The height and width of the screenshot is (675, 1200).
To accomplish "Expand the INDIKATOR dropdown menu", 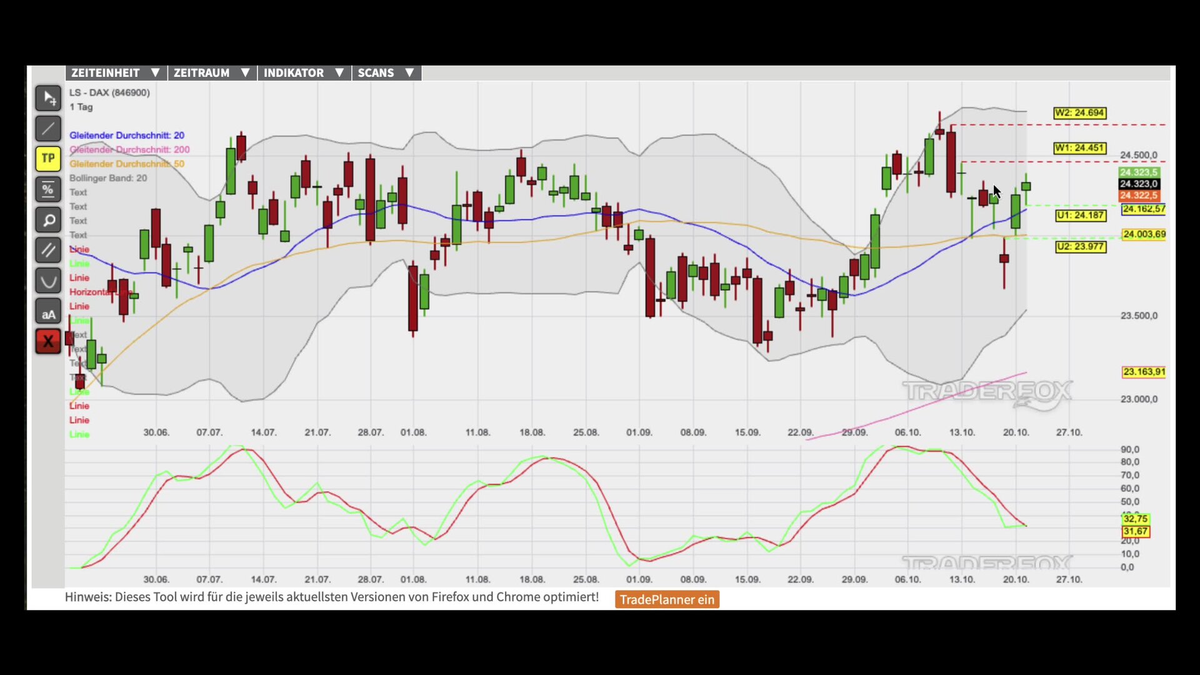I will tap(304, 73).
